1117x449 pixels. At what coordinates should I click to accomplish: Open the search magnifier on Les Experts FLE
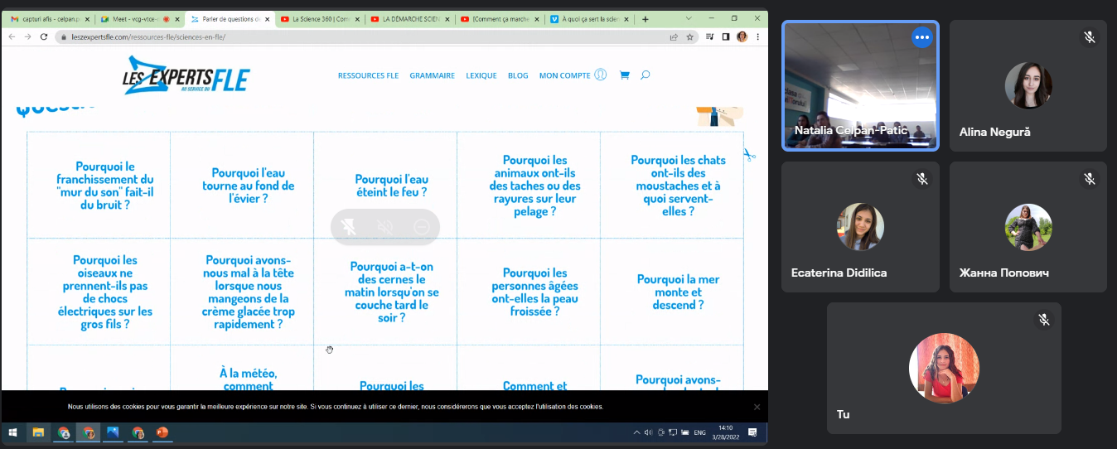645,75
